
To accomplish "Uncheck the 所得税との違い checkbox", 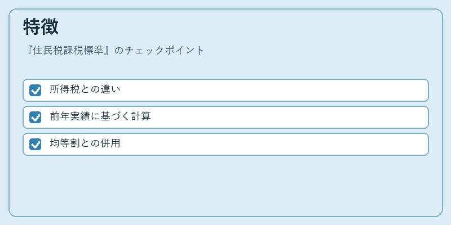I will pos(35,90).
